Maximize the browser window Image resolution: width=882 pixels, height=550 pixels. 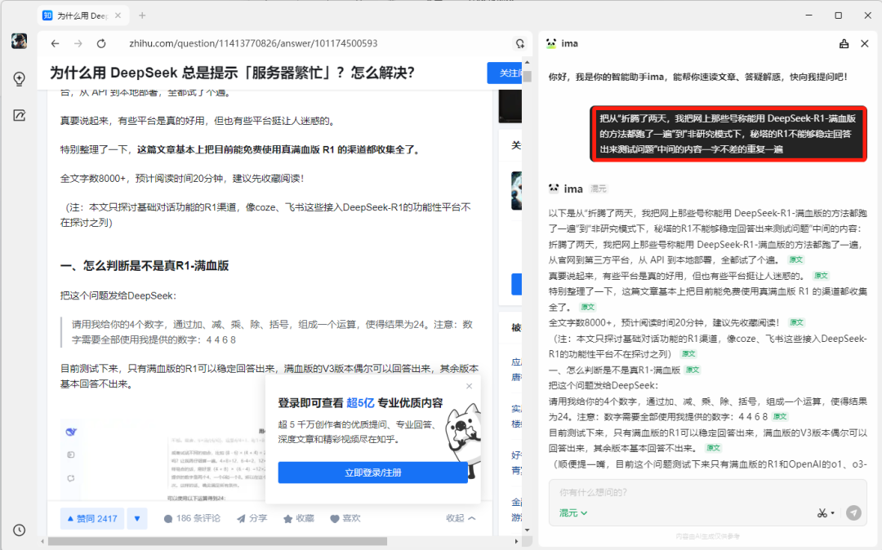point(838,16)
